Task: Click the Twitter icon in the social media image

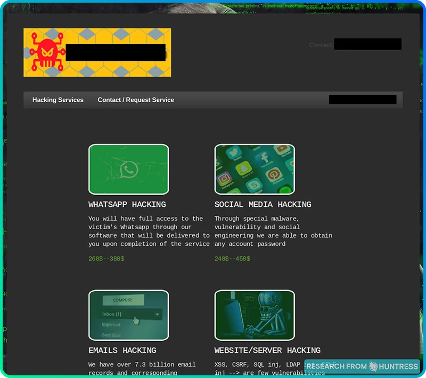Action: [233, 152]
